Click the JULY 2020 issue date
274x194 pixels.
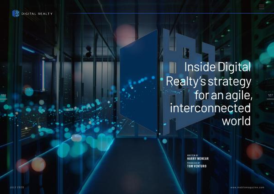click(17, 187)
